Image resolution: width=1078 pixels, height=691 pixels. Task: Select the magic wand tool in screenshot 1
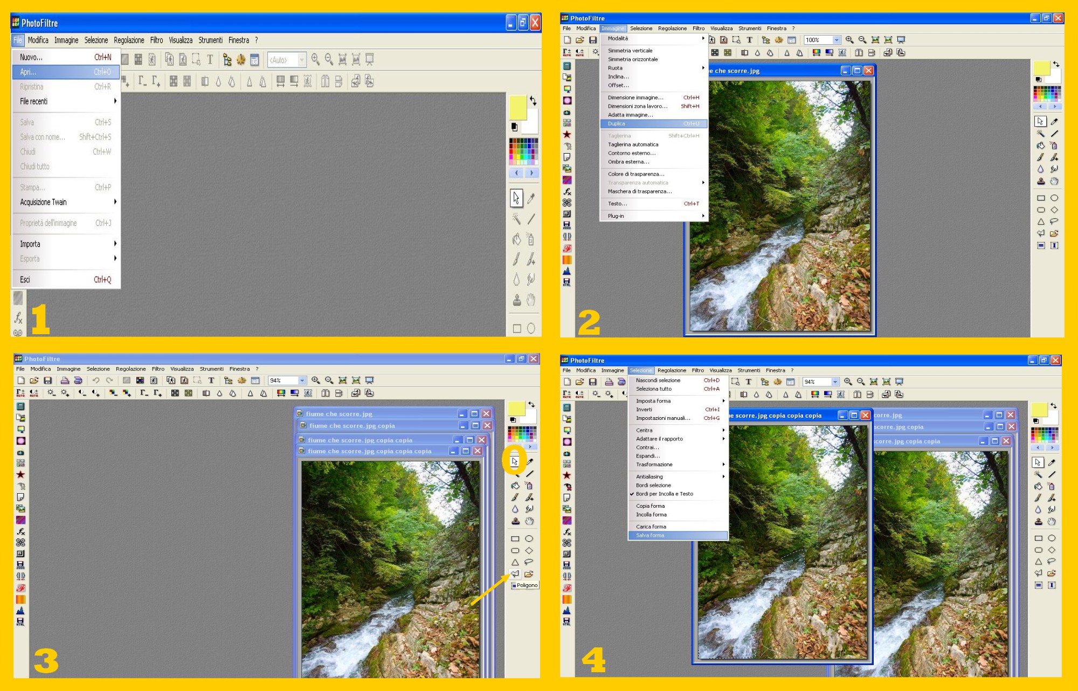pyautogui.click(x=516, y=218)
